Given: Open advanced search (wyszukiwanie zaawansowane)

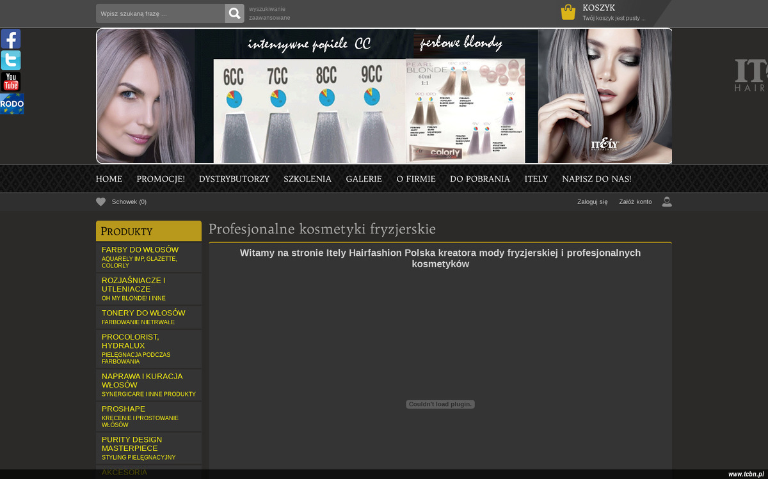Looking at the screenshot, I should point(269,13).
